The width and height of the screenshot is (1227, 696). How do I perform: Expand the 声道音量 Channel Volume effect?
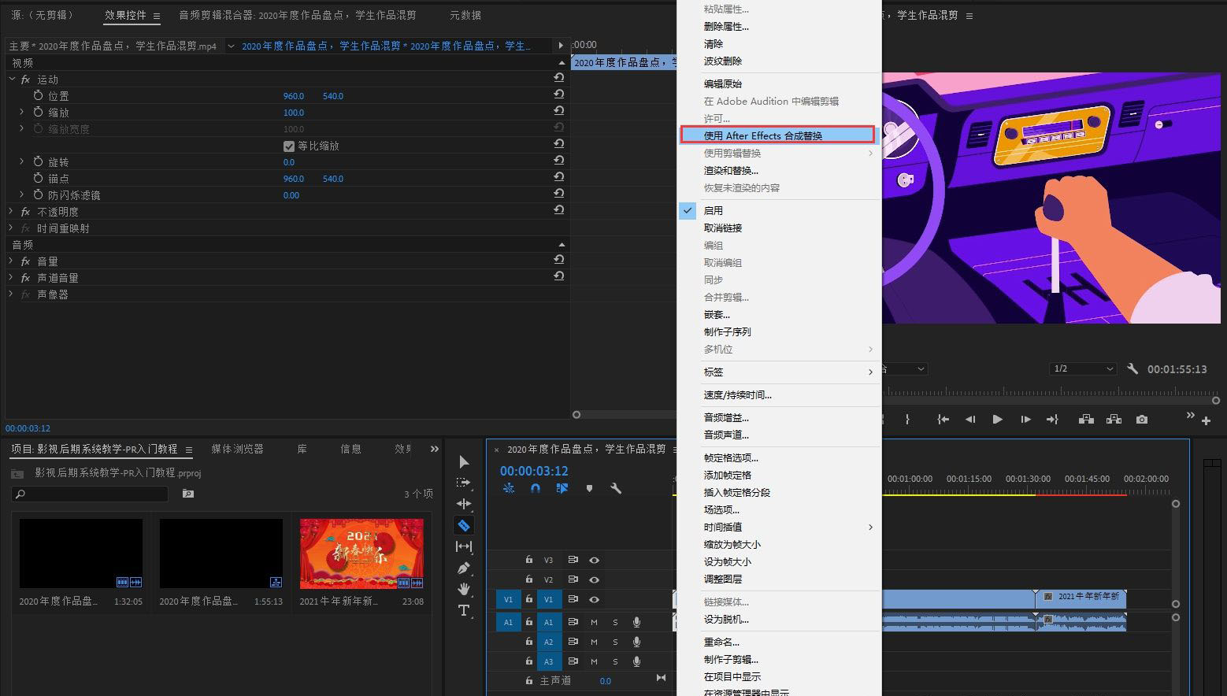click(12, 277)
